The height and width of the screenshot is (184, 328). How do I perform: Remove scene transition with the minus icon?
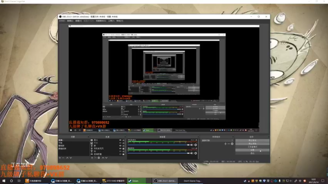click(229, 144)
